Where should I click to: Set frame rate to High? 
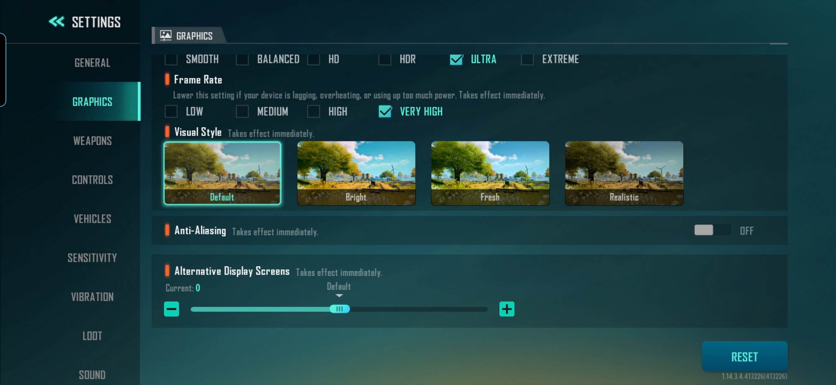tap(313, 112)
